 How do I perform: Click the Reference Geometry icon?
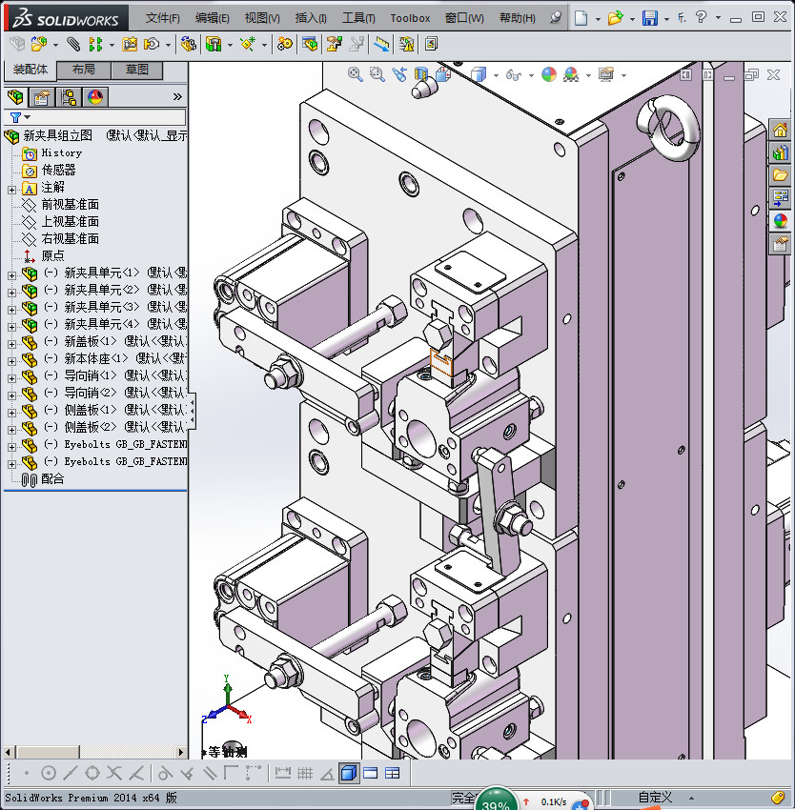(x=248, y=45)
